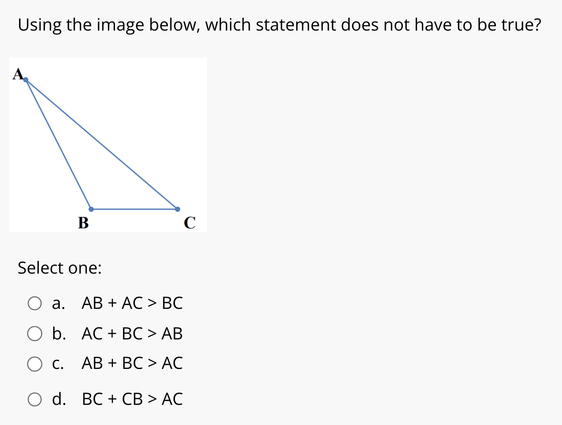Viewport: 562px width, 425px height.
Task: Click the Select one prompt text
Action: (x=60, y=268)
